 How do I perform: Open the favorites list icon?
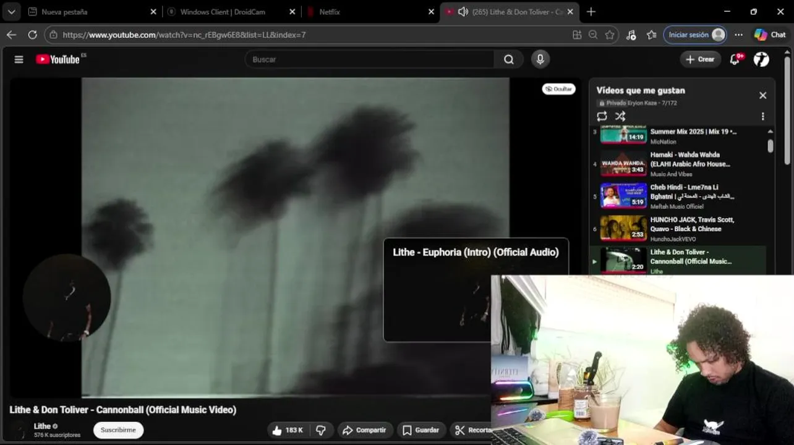[x=651, y=35]
